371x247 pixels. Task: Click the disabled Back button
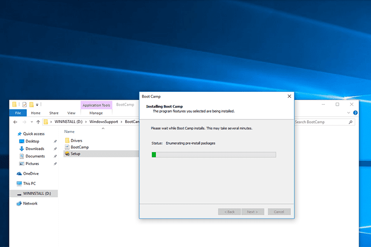click(229, 212)
